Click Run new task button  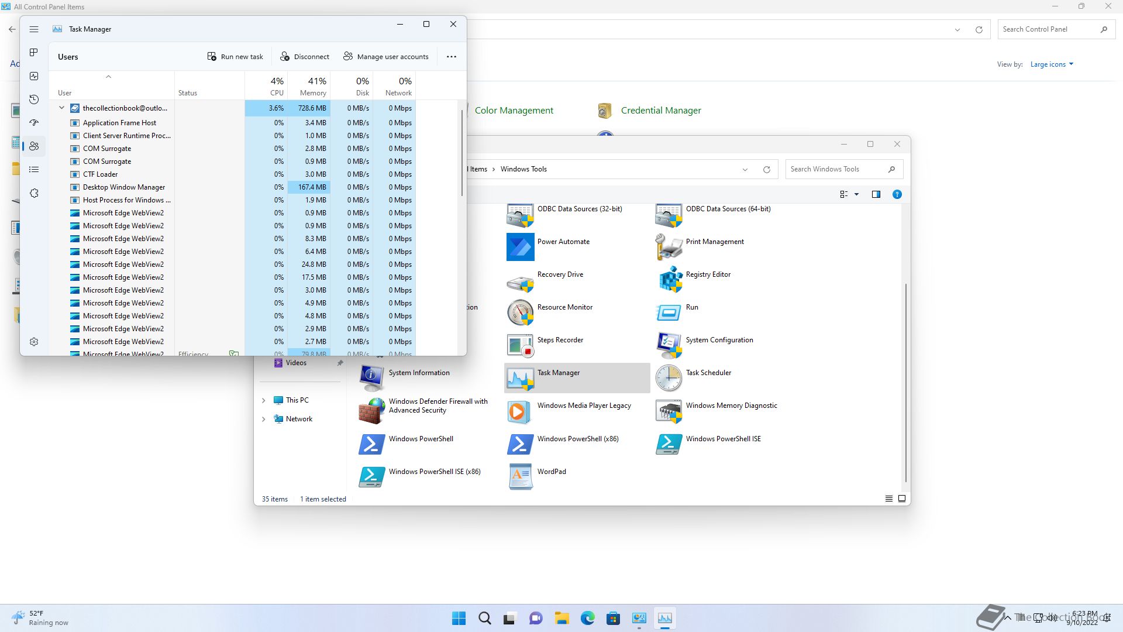coord(235,57)
